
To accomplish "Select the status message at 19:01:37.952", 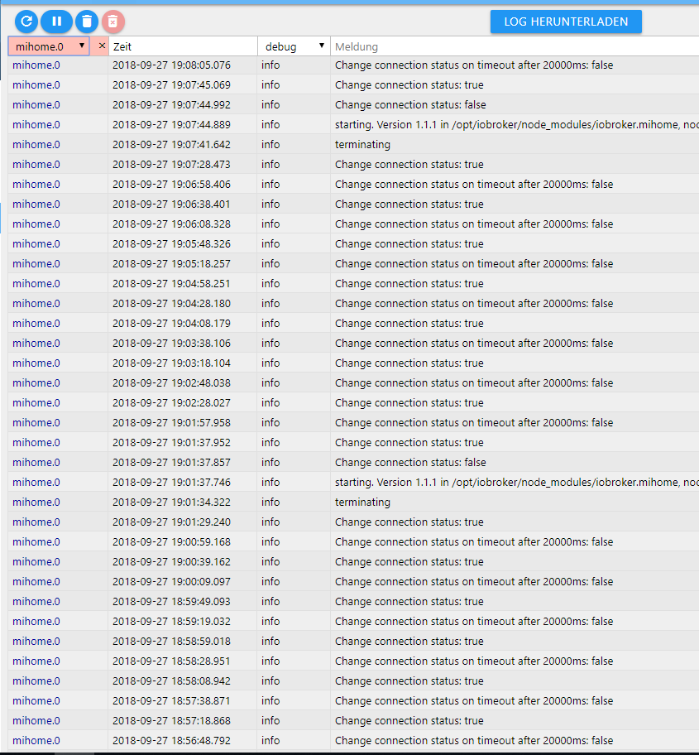I will coord(409,443).
